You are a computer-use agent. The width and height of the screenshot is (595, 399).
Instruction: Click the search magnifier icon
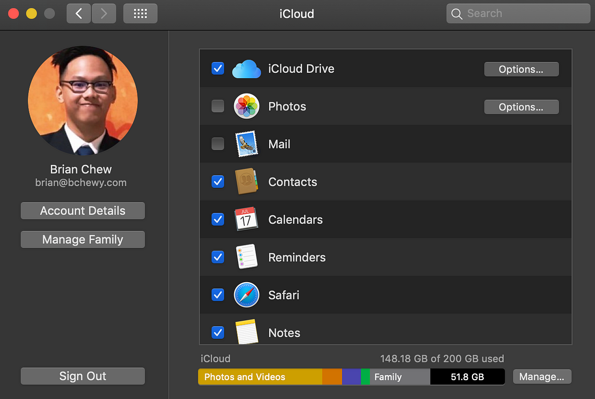point(457,14)
